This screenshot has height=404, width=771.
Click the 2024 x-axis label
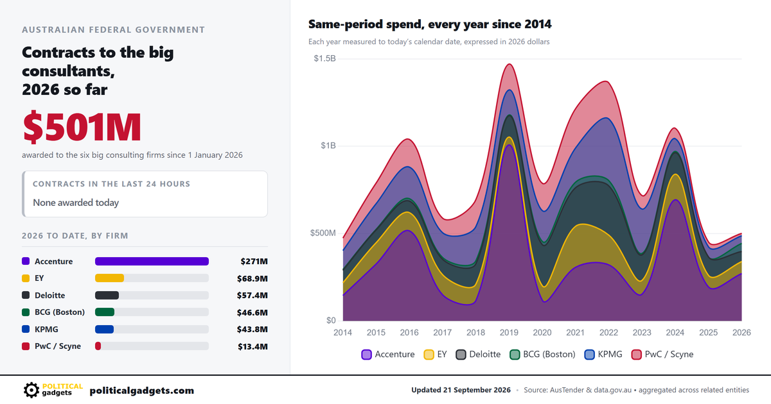pyautogui.click(x=675, y=333)
